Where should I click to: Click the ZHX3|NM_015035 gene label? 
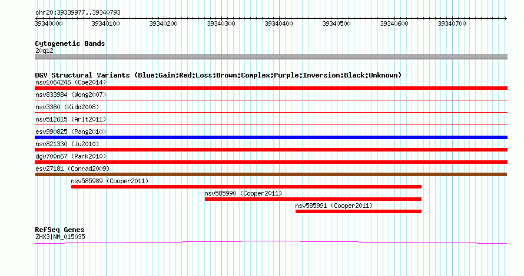click(60, 237)
